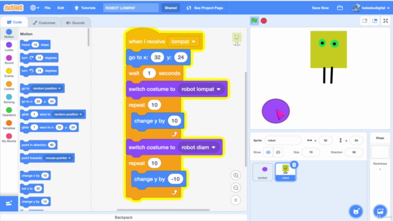Image resolution: width=393 pixels, height=221 pixels.
Task: Click the purple tombol button on stage
Action: pyautogui.click(x=276, y=111)
